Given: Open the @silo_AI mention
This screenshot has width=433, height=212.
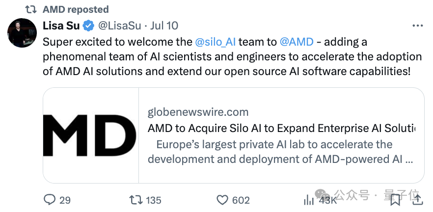Looking at the screenshot, I should (215, 42).
